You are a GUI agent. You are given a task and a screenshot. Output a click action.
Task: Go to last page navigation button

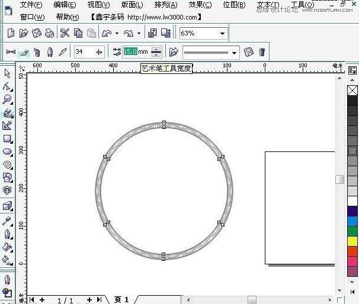100,299
